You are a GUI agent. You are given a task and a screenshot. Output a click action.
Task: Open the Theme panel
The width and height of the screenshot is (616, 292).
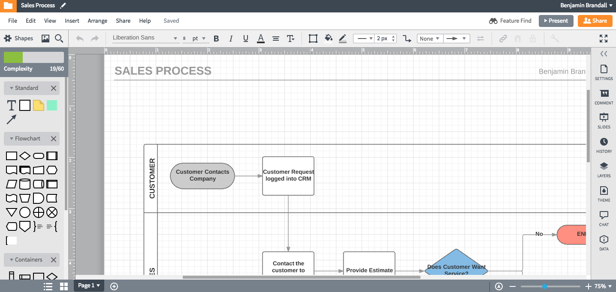(x=604, y=194)
